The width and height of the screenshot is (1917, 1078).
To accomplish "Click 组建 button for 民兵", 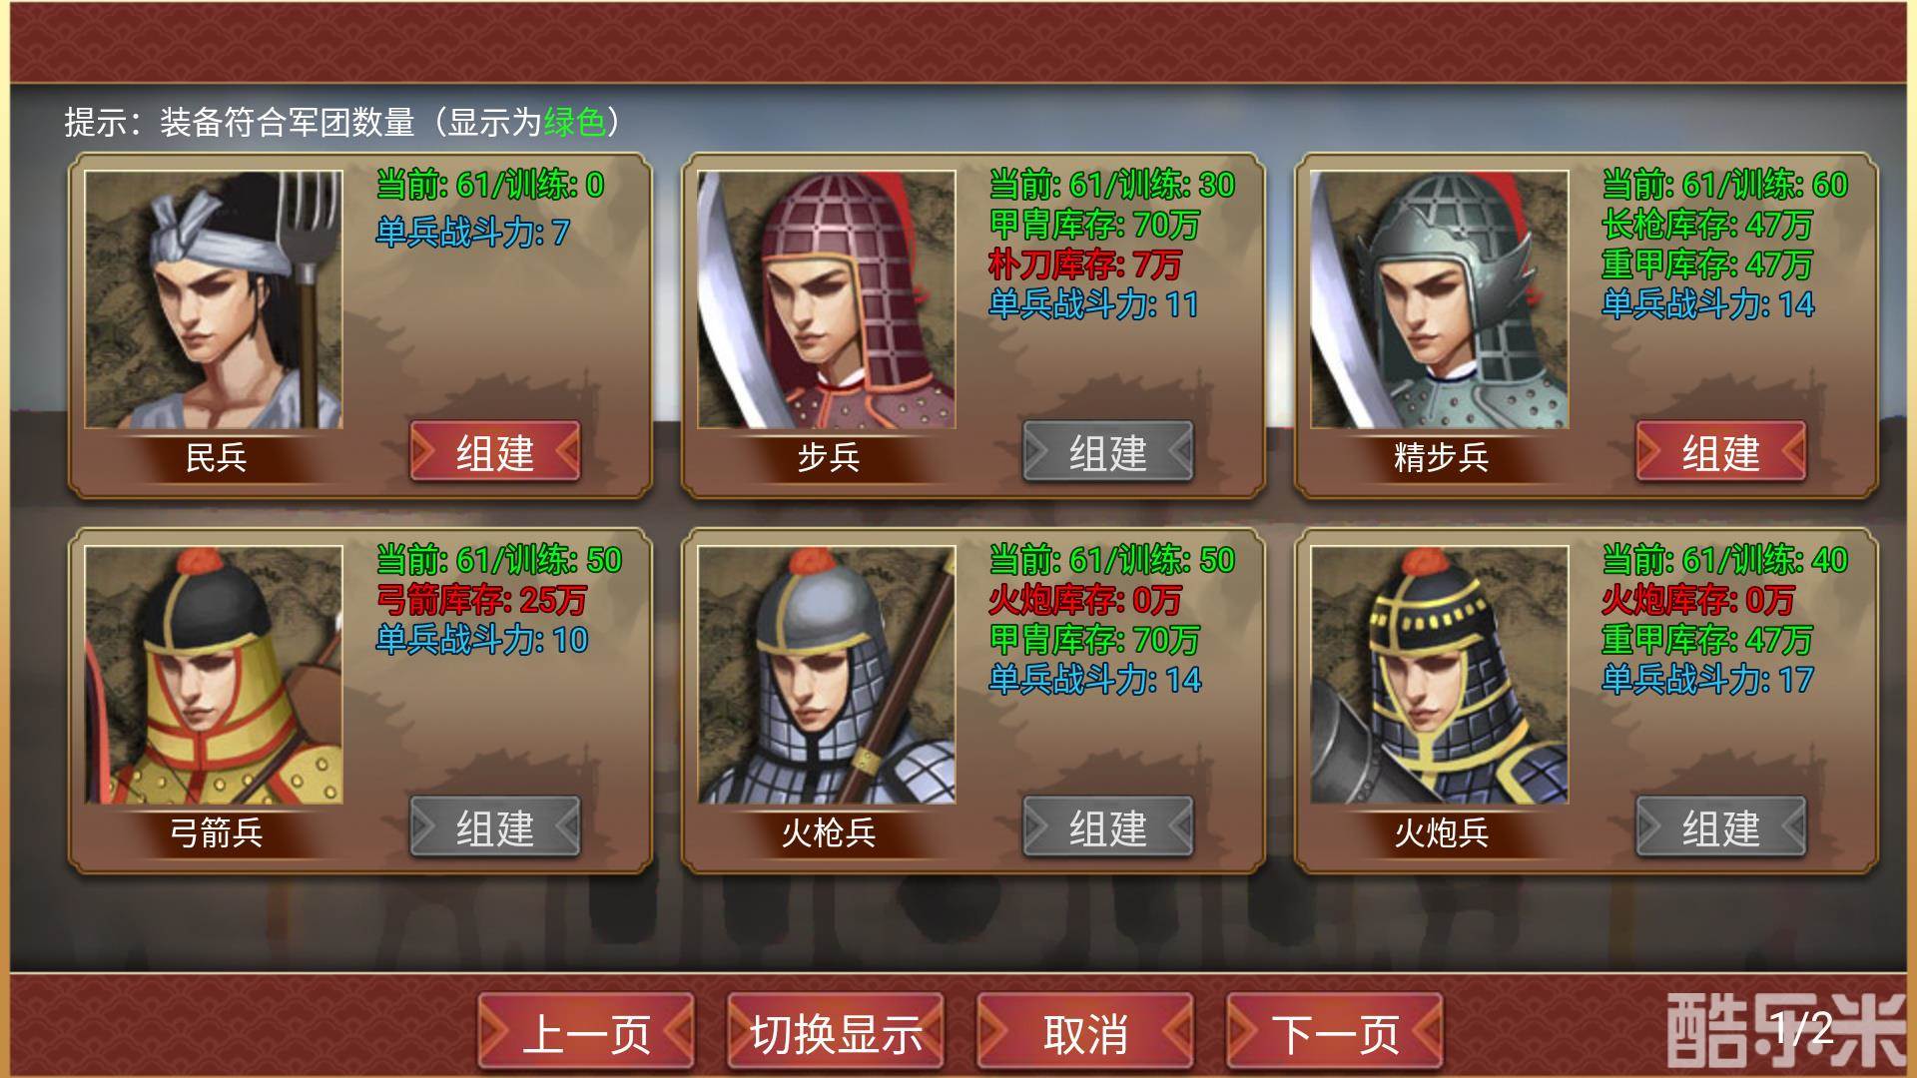I will pyautogui.click(x=495, y=452).
